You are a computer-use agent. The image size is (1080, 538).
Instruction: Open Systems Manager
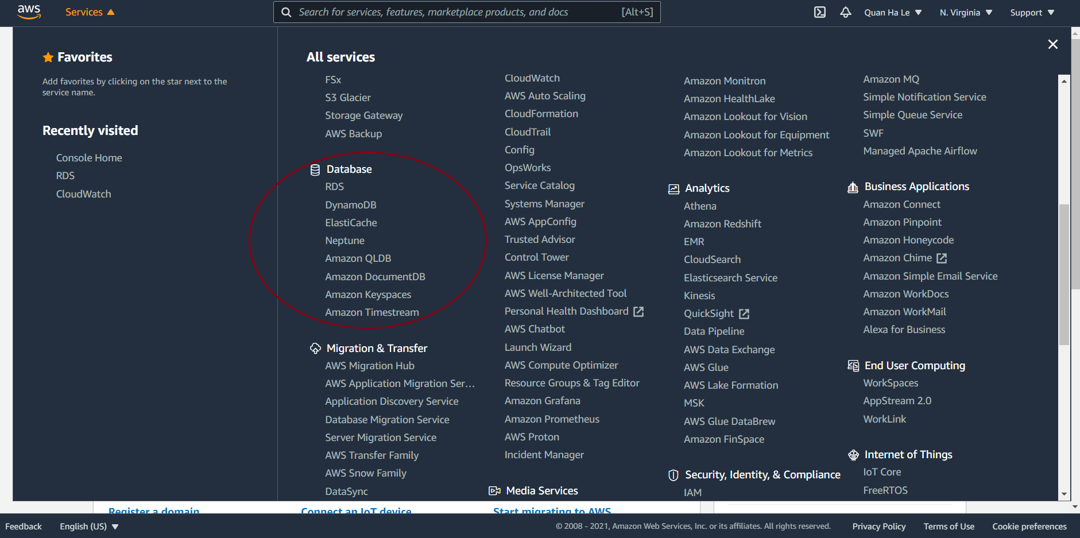pos(545,204)
